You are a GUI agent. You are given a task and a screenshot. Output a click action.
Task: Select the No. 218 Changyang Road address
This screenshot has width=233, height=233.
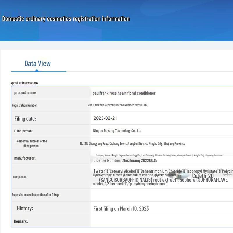point(133,144)
